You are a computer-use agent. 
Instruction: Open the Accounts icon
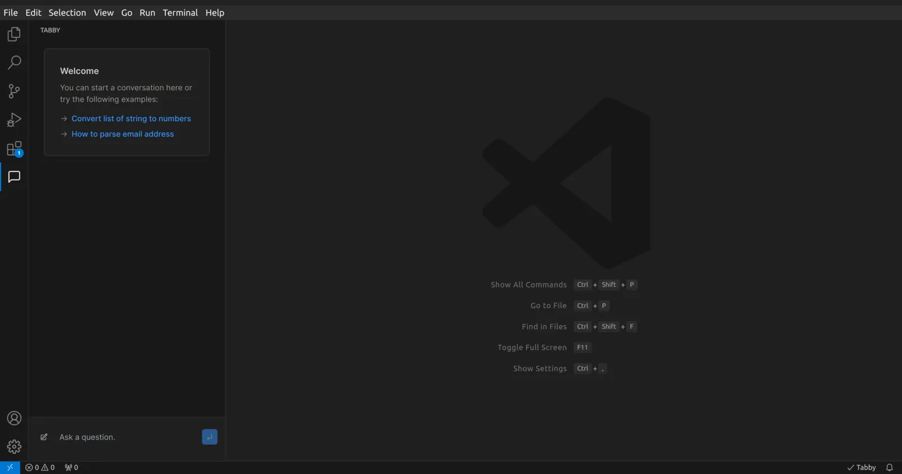point(14,418)
